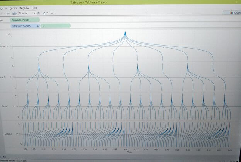241x162 pixels.
Task: Open the Normal fit dropdown
Action: click(27, 13)
